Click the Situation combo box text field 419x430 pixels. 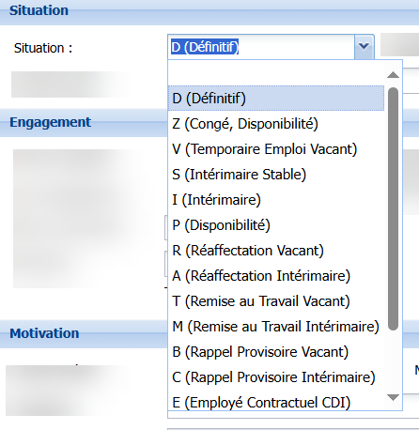(x=261, y=47)
